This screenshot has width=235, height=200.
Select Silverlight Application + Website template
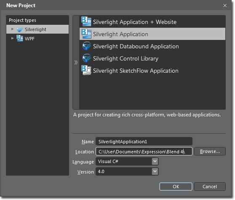click(x=152, y=22)
